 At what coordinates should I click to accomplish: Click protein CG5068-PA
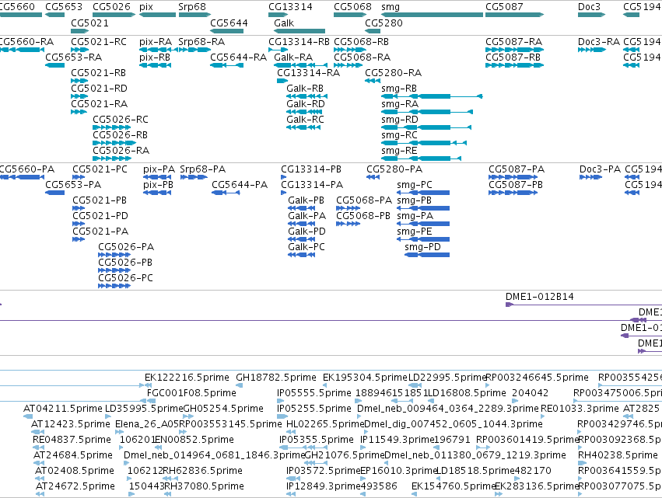click(349, 208)
